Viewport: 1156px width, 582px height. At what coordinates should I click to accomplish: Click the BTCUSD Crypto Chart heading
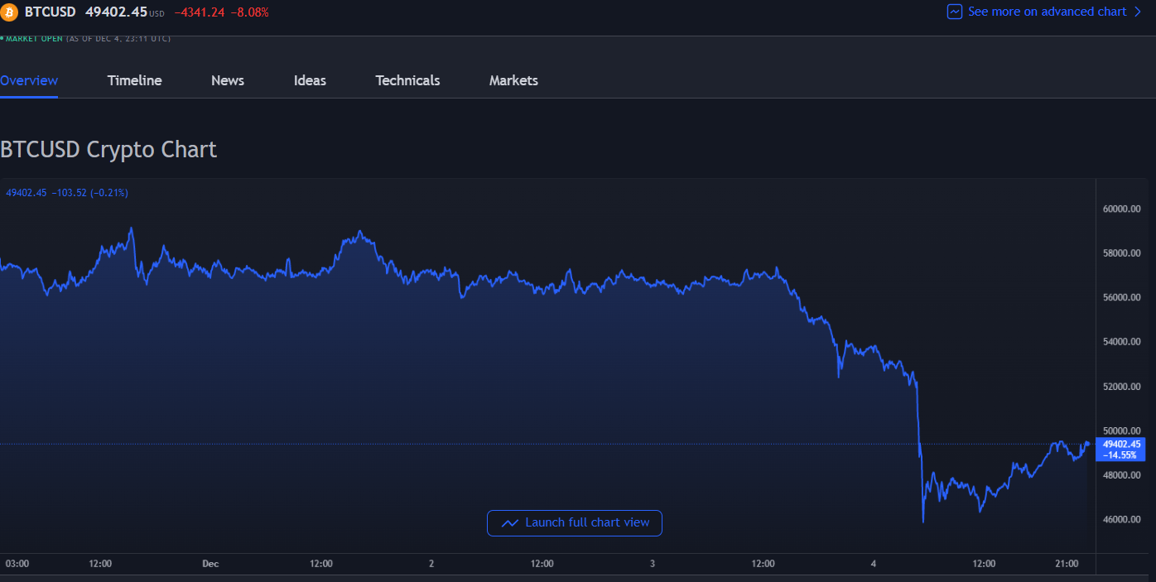click(x=108, y=149)
